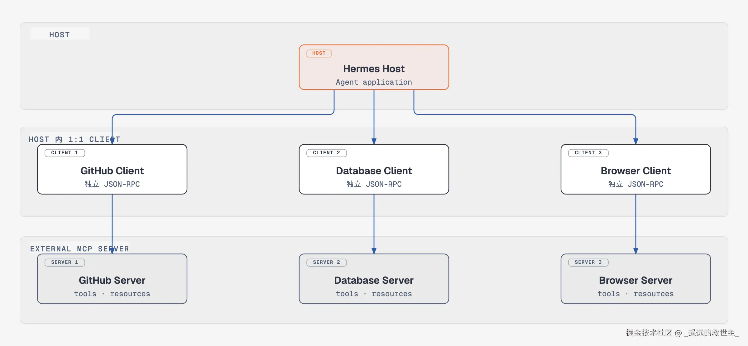Viewport: 748px width, 346px height.
Task: Click "tools · resources" under Database Server
Action: point(374,294)
